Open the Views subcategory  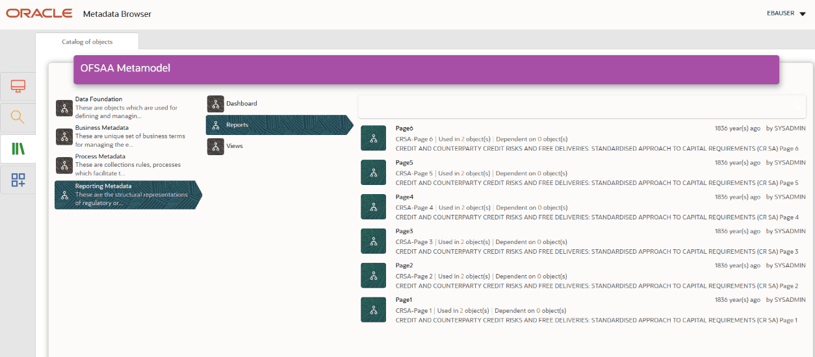pos(235,146)
